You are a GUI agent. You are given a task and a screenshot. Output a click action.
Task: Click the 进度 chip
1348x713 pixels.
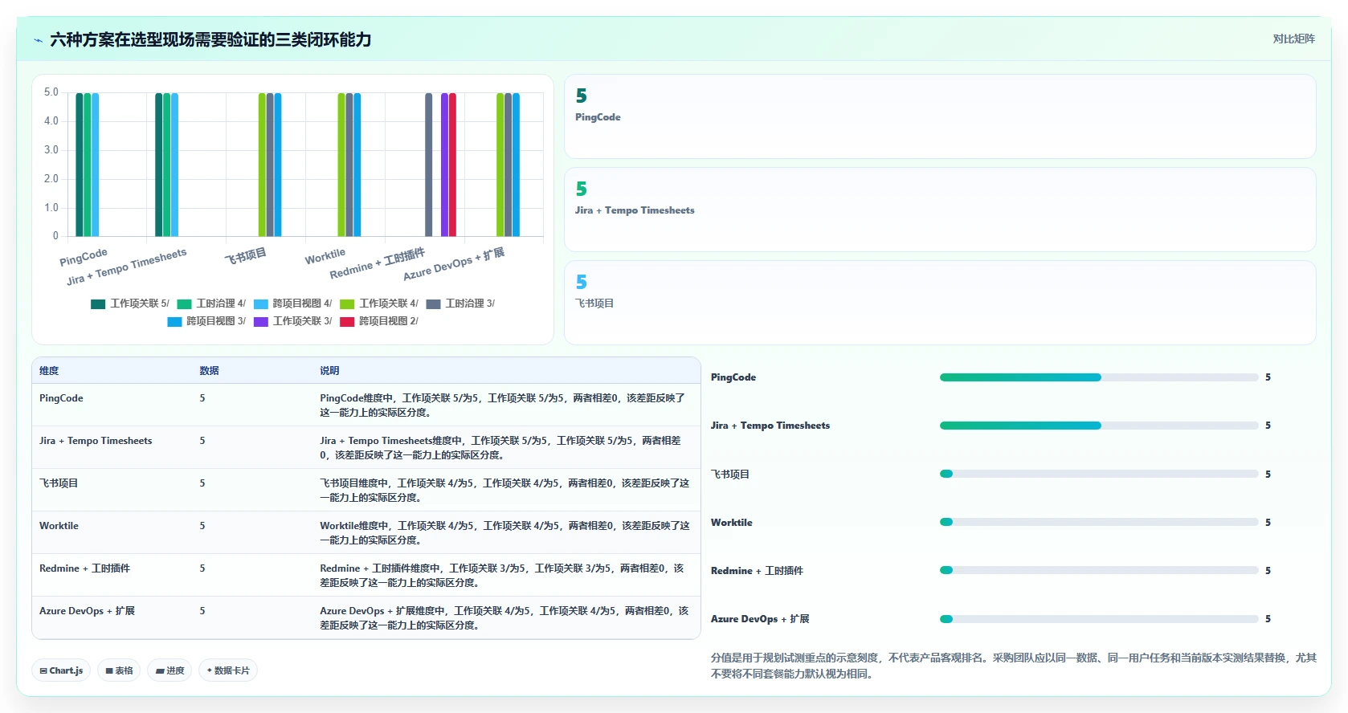point(170,670)
